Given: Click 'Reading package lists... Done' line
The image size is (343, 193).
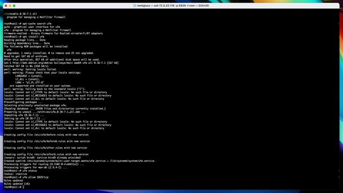Looking at the screenshot, I should pyautogui.click(x=25, y=40).
